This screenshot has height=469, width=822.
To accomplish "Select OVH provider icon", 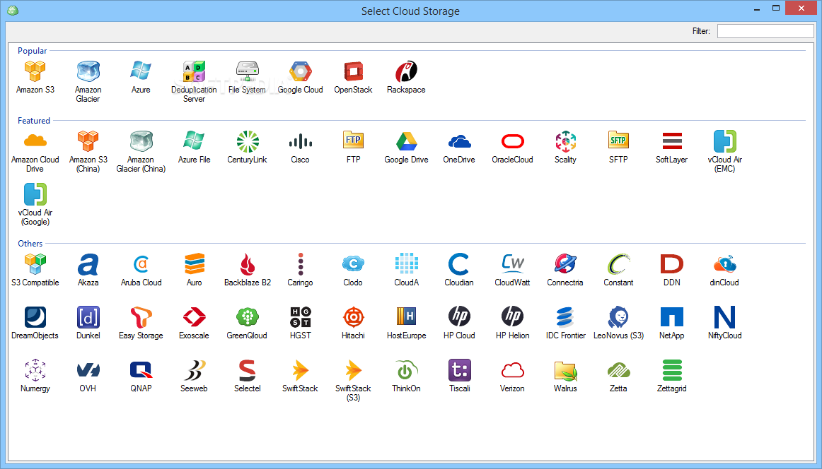I will [88, 370].
